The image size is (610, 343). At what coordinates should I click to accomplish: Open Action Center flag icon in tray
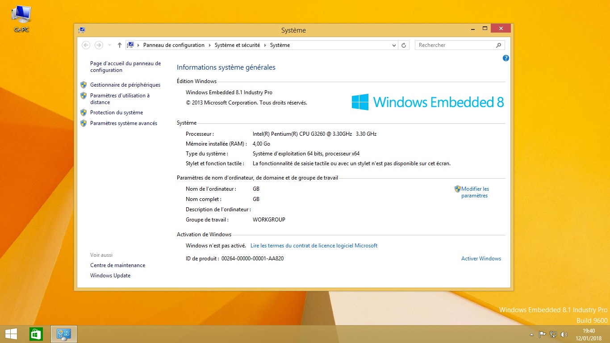[x=543, y=335]
